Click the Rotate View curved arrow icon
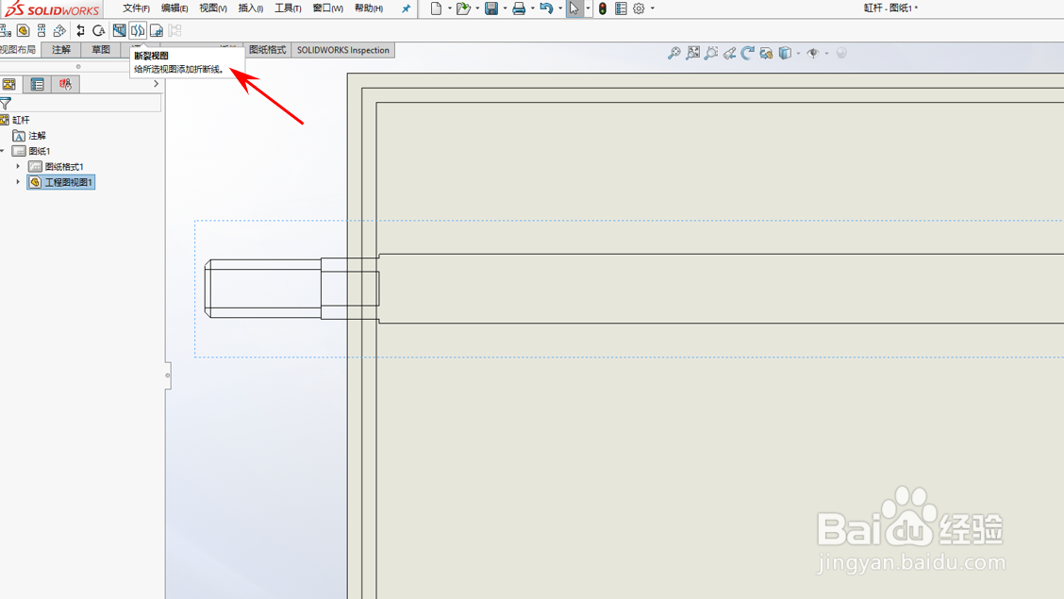The height and width of the screenshot is (599, 1064). 748,53
